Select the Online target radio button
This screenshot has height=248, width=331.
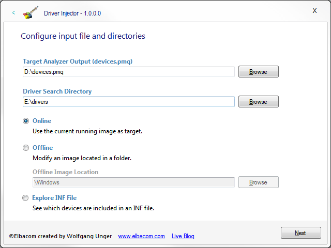(x=26, y=121)
